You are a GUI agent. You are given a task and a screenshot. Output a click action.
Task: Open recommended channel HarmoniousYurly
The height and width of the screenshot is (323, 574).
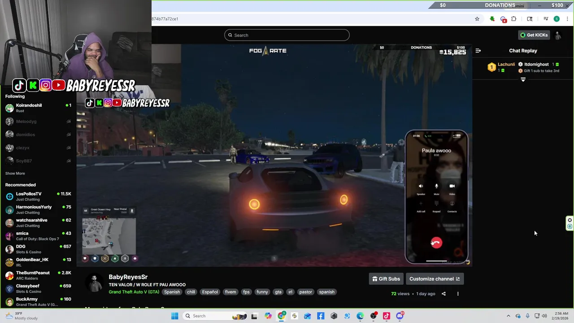pos(38,210)
